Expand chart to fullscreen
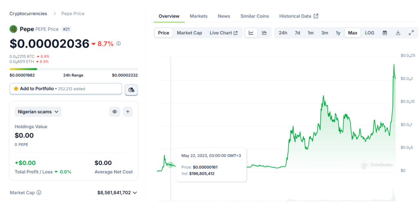 [x=411, y=33]
